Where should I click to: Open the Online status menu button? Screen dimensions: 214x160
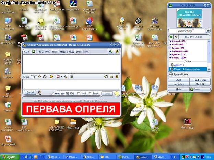tap(200, 89)
